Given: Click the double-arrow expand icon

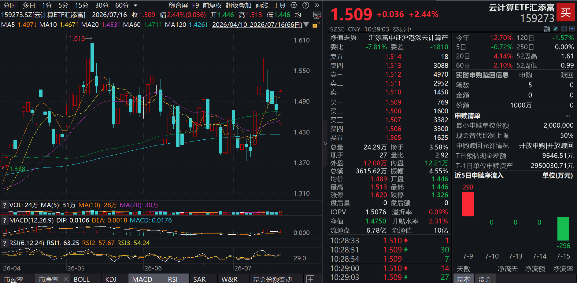Looking at the screenshot, I should [317, 5].
